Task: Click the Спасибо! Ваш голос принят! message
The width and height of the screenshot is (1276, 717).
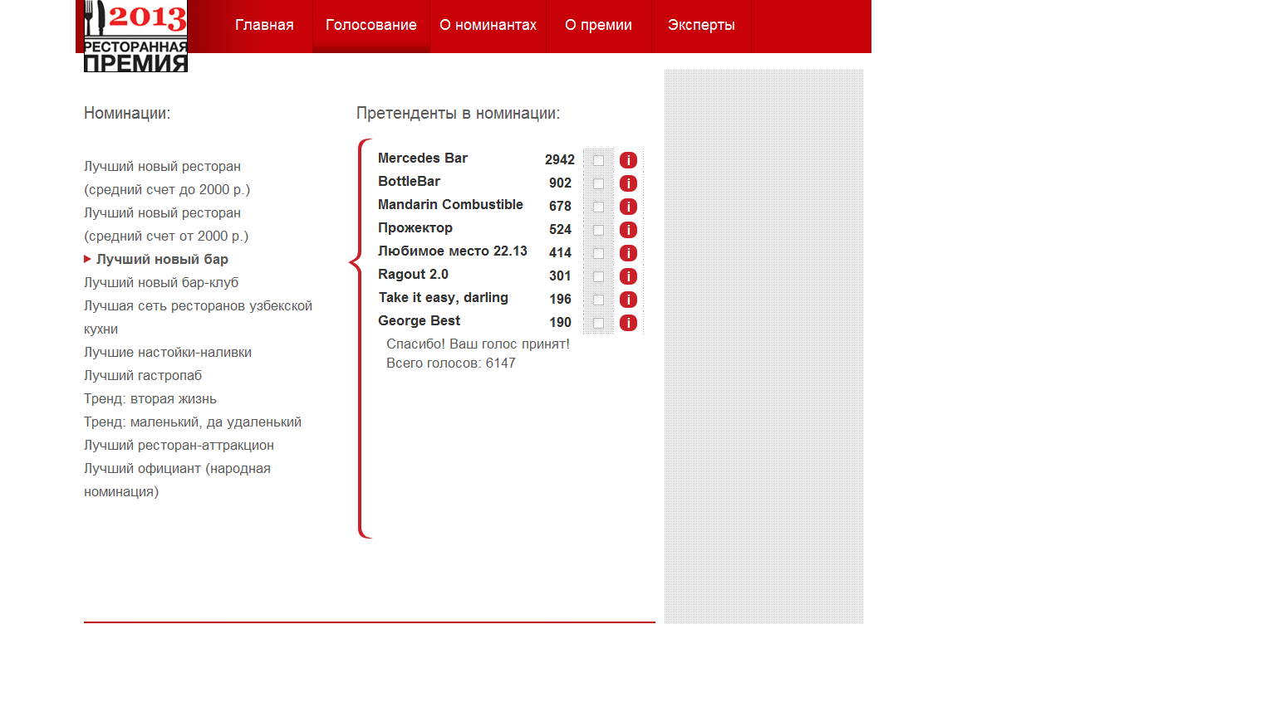Action: point(478,344)
